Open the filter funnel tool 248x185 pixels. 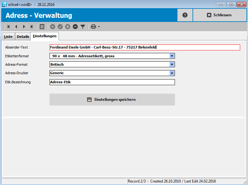tap(83, 27)
